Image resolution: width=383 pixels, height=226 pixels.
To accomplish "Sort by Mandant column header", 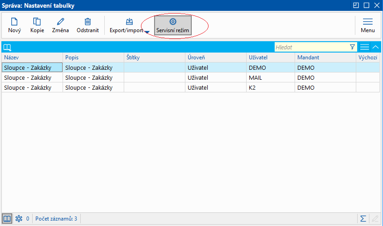I will [325, 58].
